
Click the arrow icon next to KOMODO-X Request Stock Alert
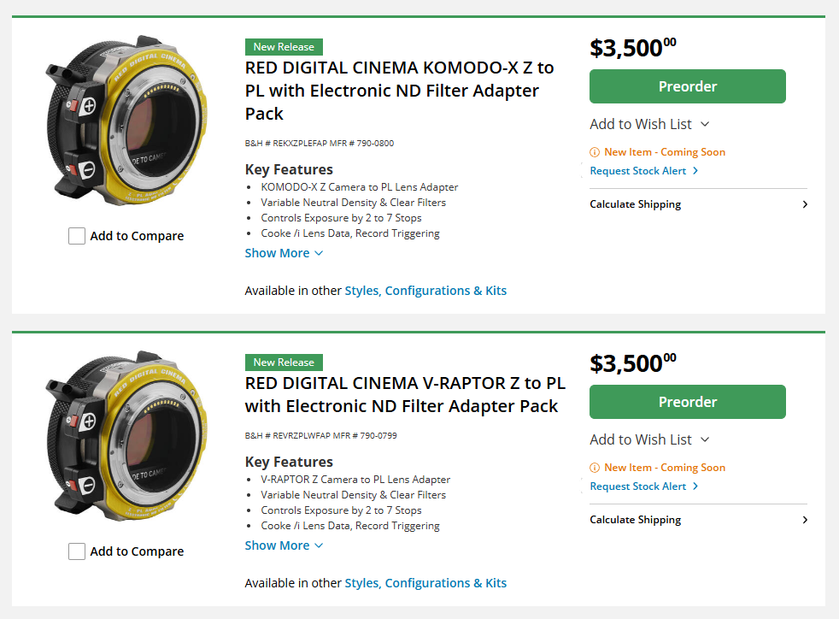(695, 171)
